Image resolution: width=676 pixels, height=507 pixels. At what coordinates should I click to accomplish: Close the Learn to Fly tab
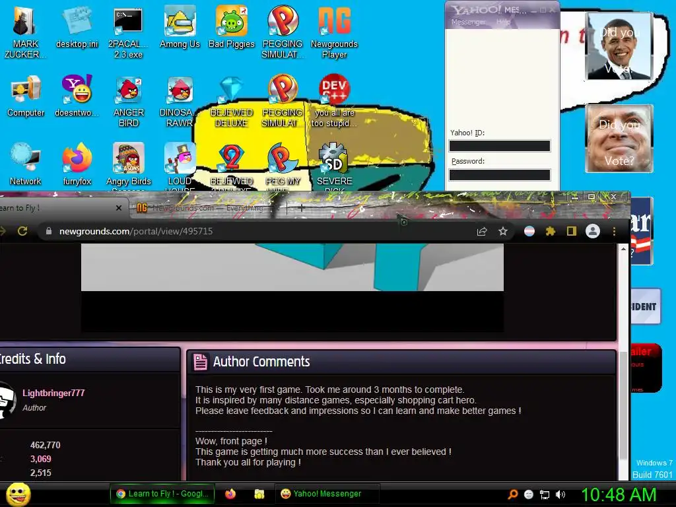[x=119, y=208]
